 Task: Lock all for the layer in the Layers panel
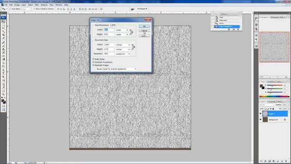pyautogui.click(x=273, y=109)
